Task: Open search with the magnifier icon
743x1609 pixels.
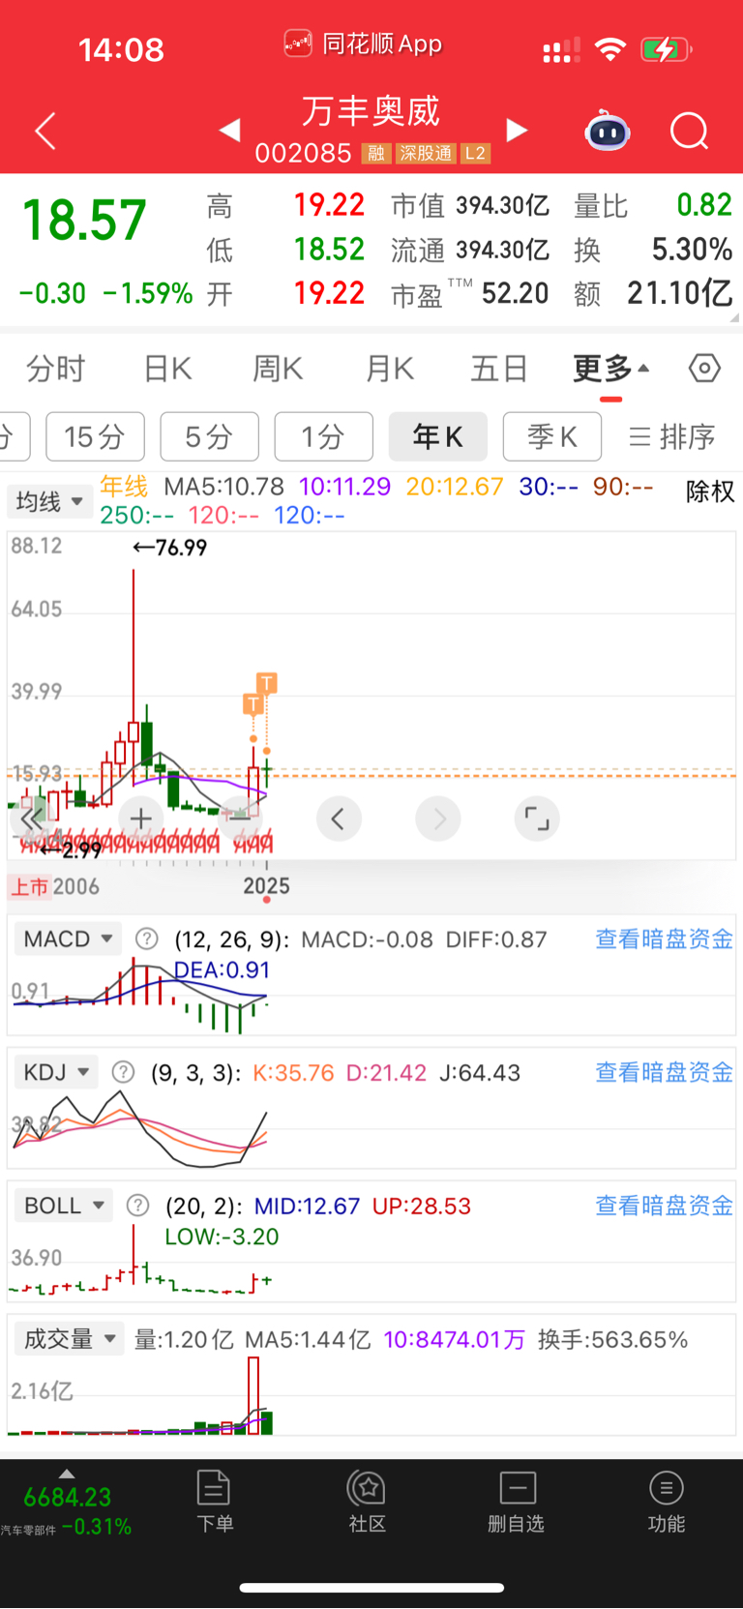Action: coord(690,131)
